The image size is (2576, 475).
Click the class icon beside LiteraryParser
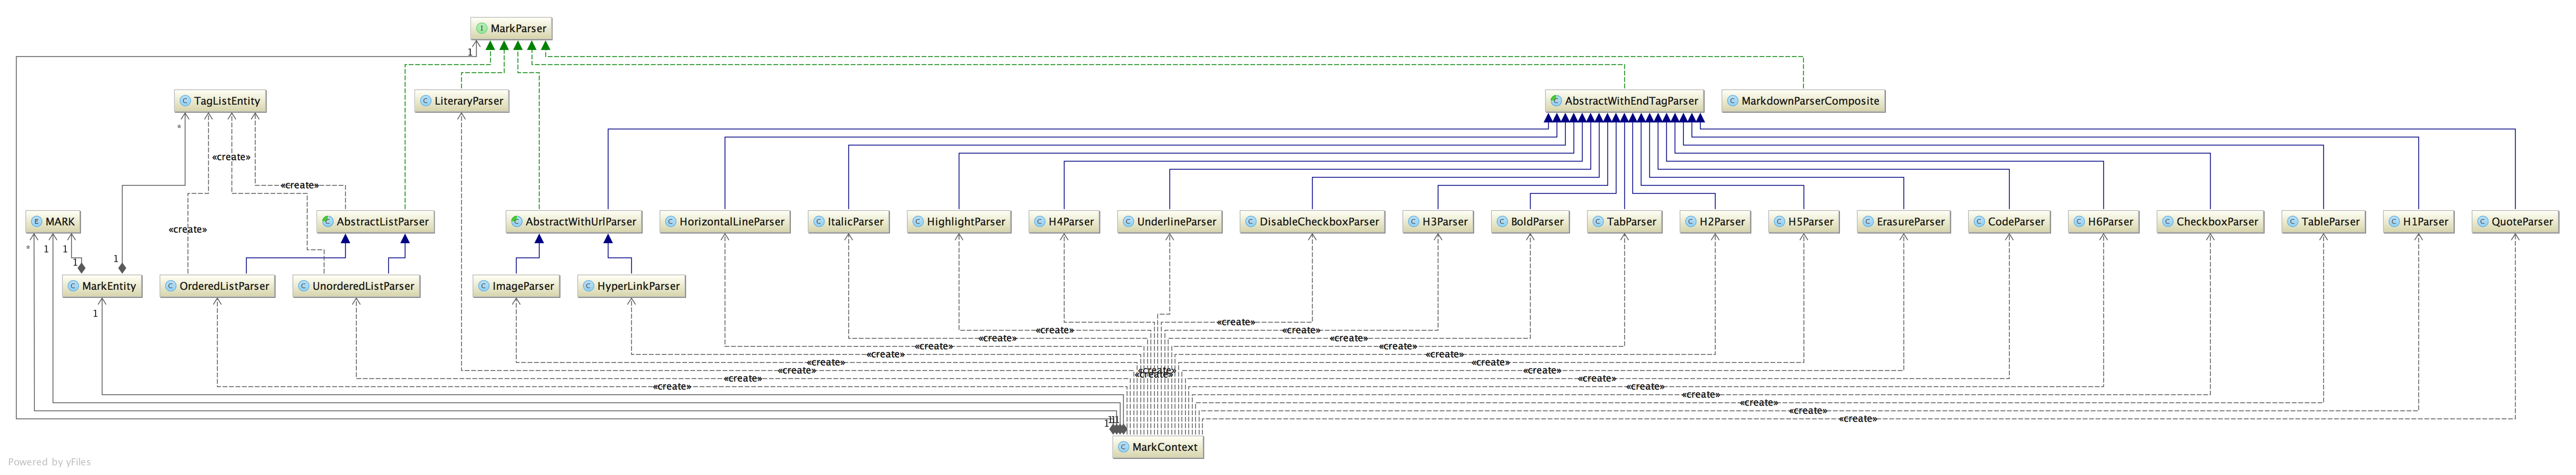point(425,101)
